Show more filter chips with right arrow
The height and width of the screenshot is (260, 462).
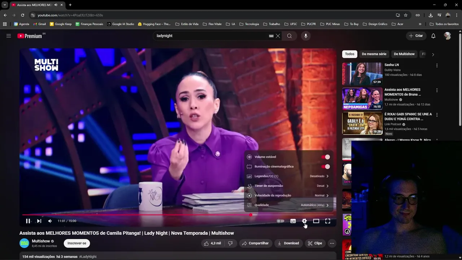[x=433, y=55]
